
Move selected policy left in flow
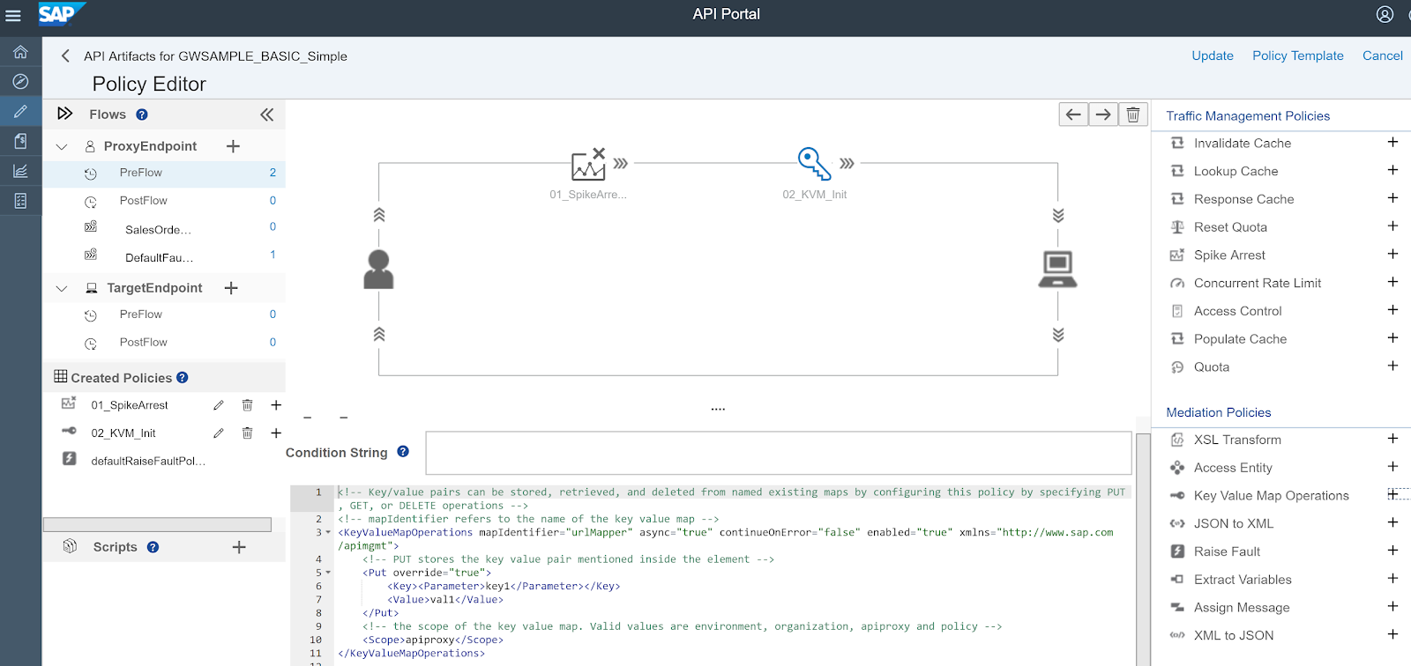(x=1073, y=115)
